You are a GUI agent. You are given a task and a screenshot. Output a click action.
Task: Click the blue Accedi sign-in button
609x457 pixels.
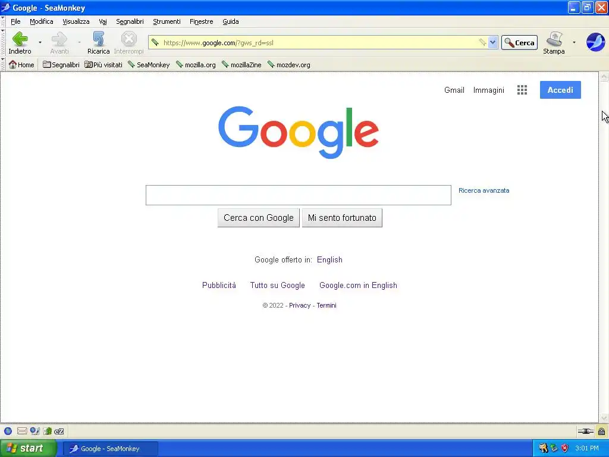tap(560, 90)
